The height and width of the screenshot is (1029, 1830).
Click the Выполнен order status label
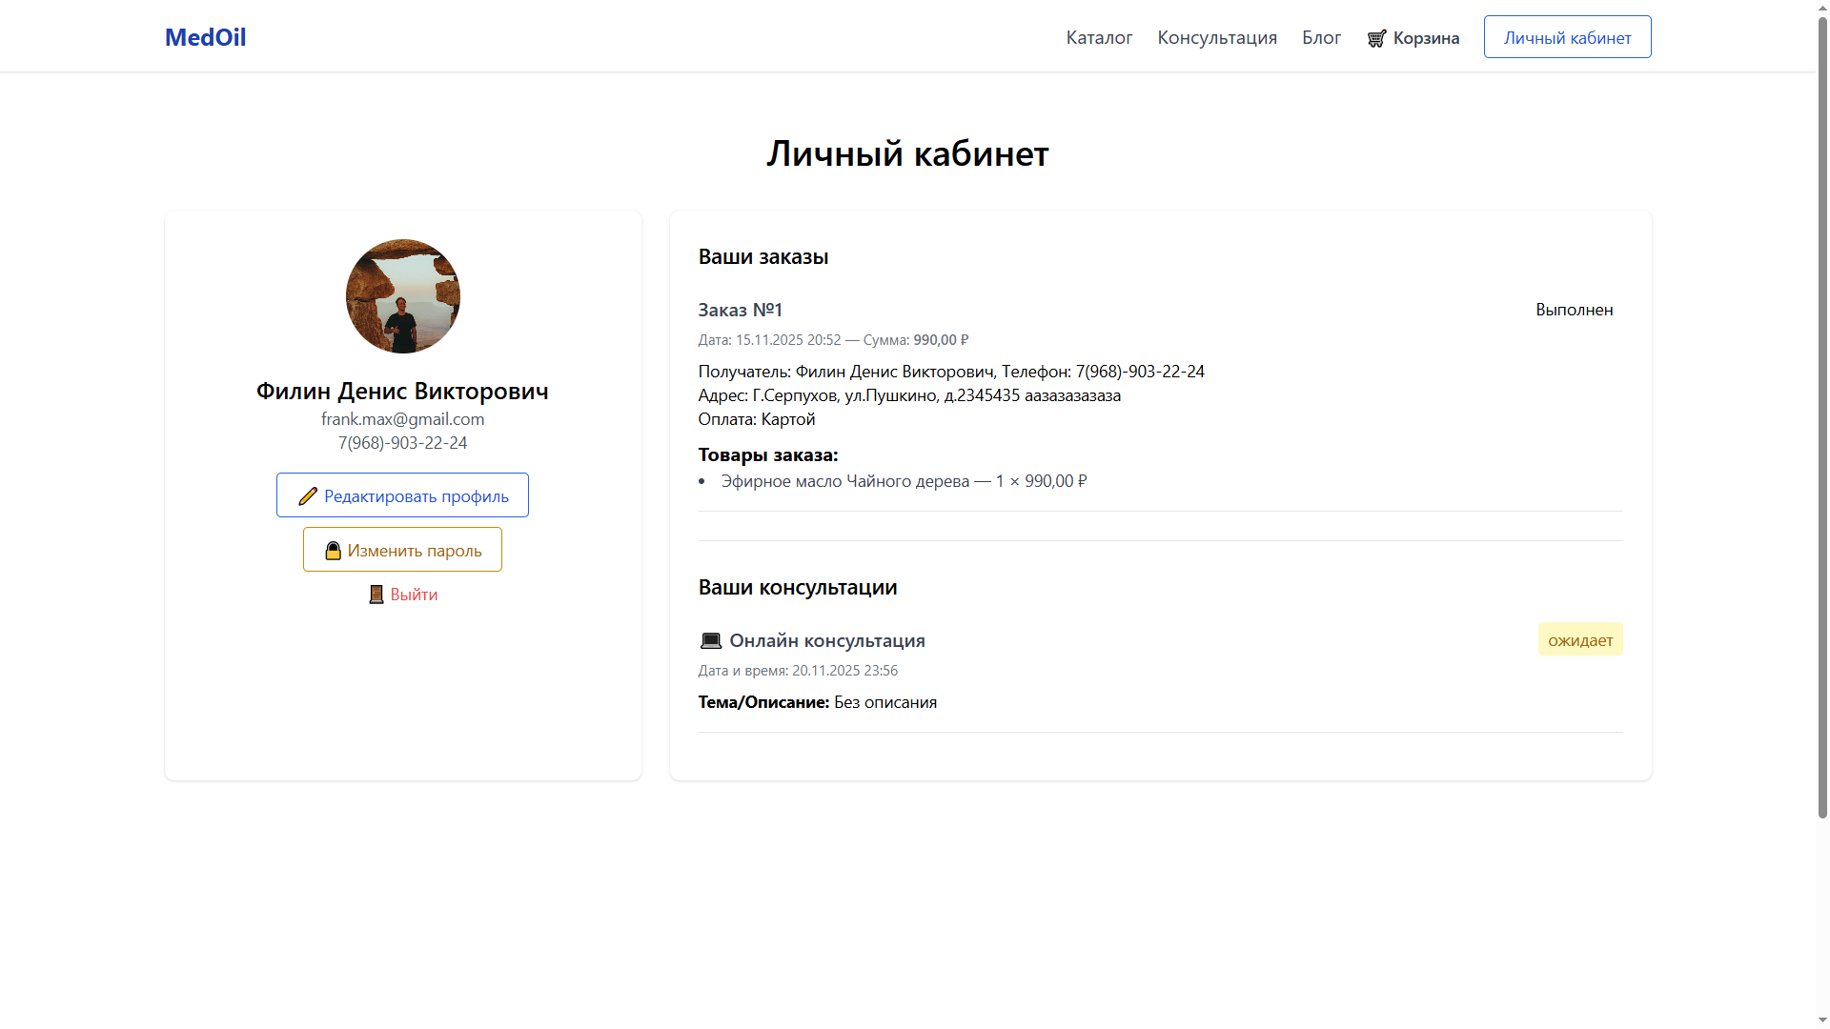click(1574, 310)
